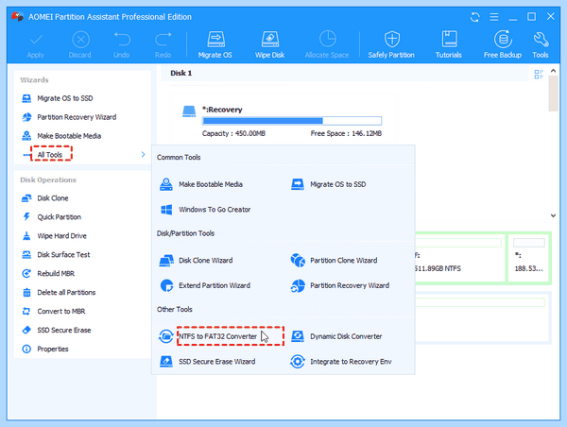Select the 188.53 partition block

[529, 258]
